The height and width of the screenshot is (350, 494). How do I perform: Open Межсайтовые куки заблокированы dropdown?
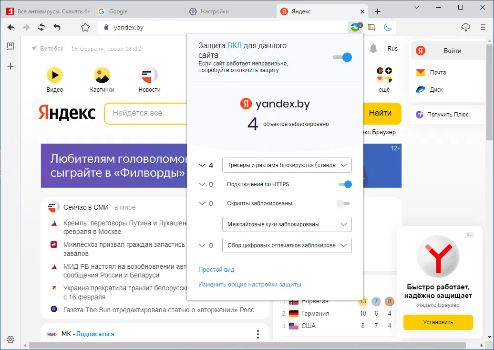click(x=287, y=224)
